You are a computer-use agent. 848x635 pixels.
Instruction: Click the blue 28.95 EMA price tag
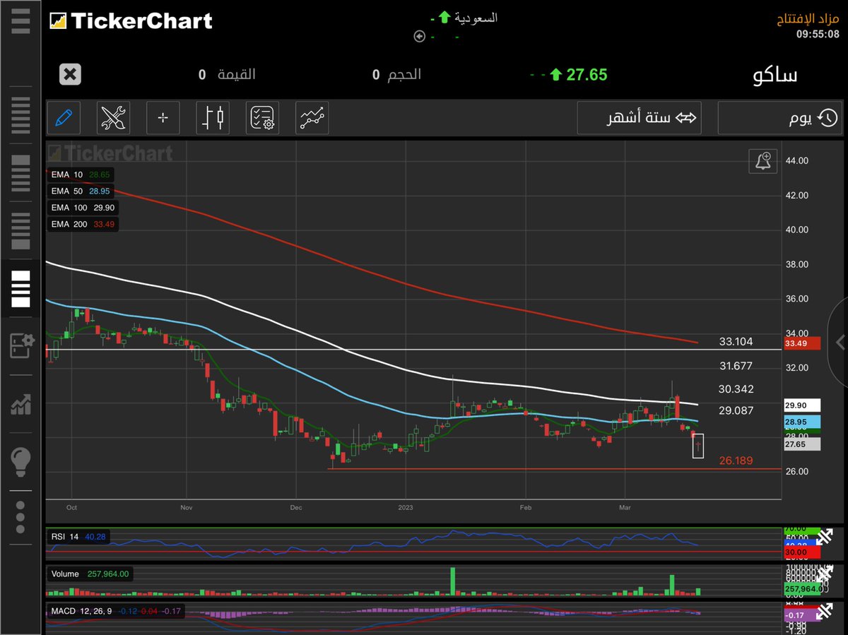[802, 422]
